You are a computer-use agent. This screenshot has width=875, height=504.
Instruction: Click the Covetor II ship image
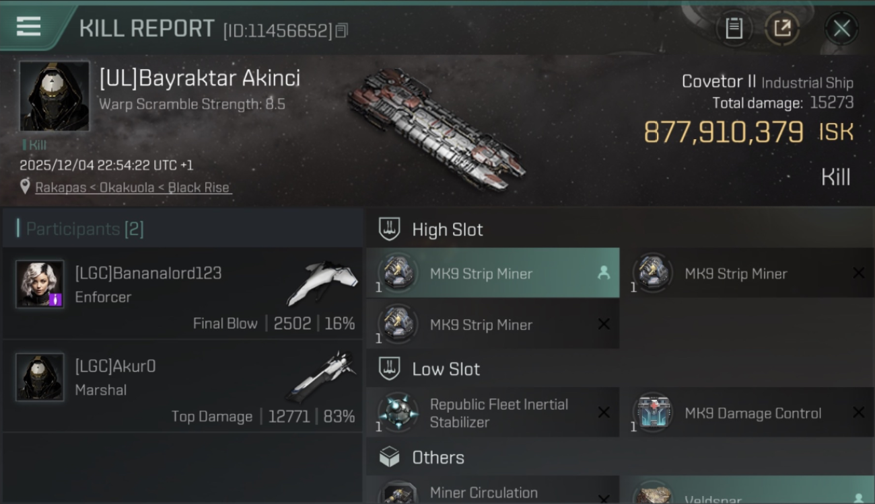point(436,129)
